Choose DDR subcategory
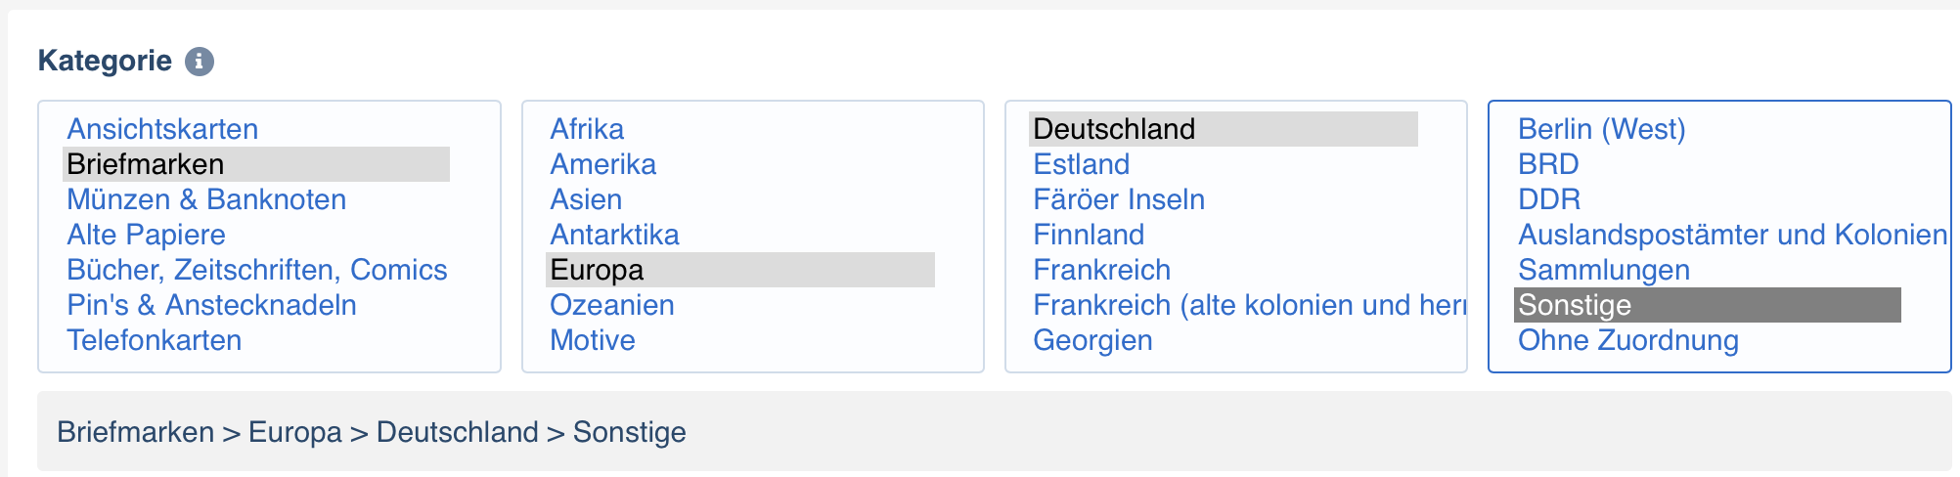Screen dimensions: 1960x477 [x=1549, y=199]
